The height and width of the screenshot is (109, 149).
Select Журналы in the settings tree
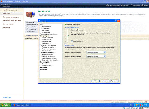pyautogui.click(x=43, y=69)
